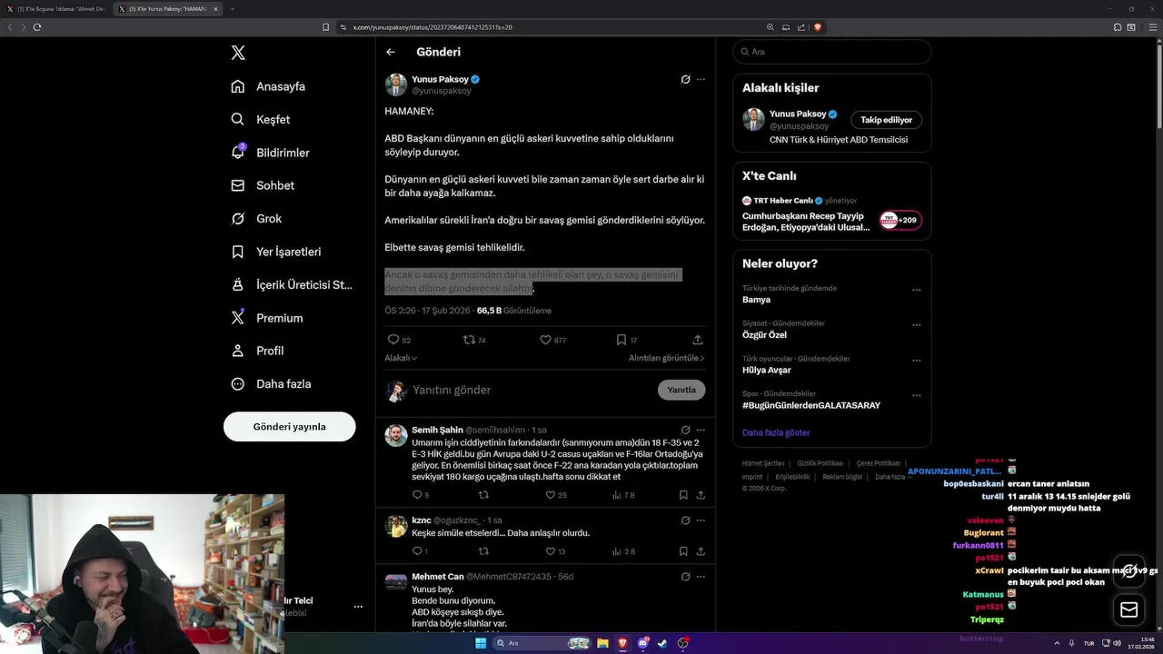The width and height of the screenshot is (1163, 654).
Task: Click Özgür Özel trending topic
Action: [x=764, y=335]
